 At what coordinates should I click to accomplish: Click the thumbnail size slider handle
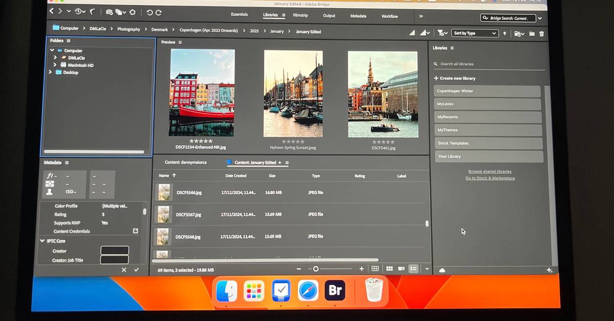[316, 269]
